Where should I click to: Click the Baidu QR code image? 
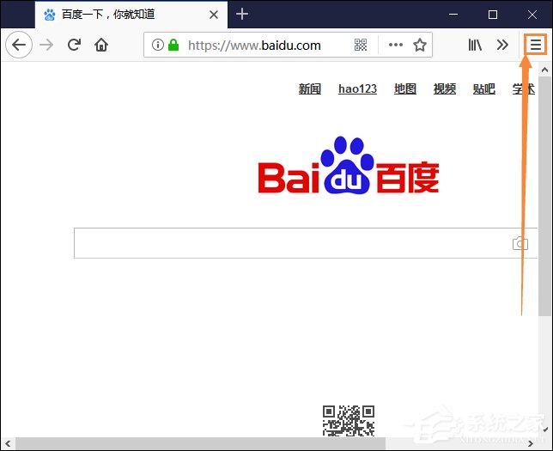click(x=349, y=421)
